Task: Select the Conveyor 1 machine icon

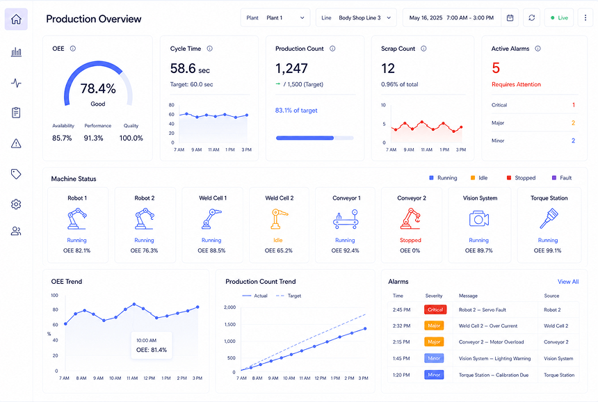Action: 346,219
